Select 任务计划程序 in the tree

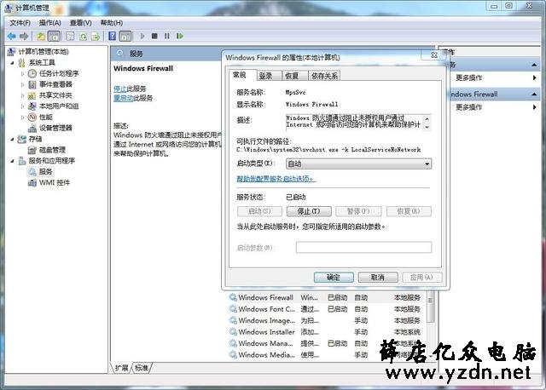point(59,73)
